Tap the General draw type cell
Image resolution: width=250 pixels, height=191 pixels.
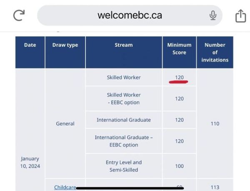[x=65, y=124]
